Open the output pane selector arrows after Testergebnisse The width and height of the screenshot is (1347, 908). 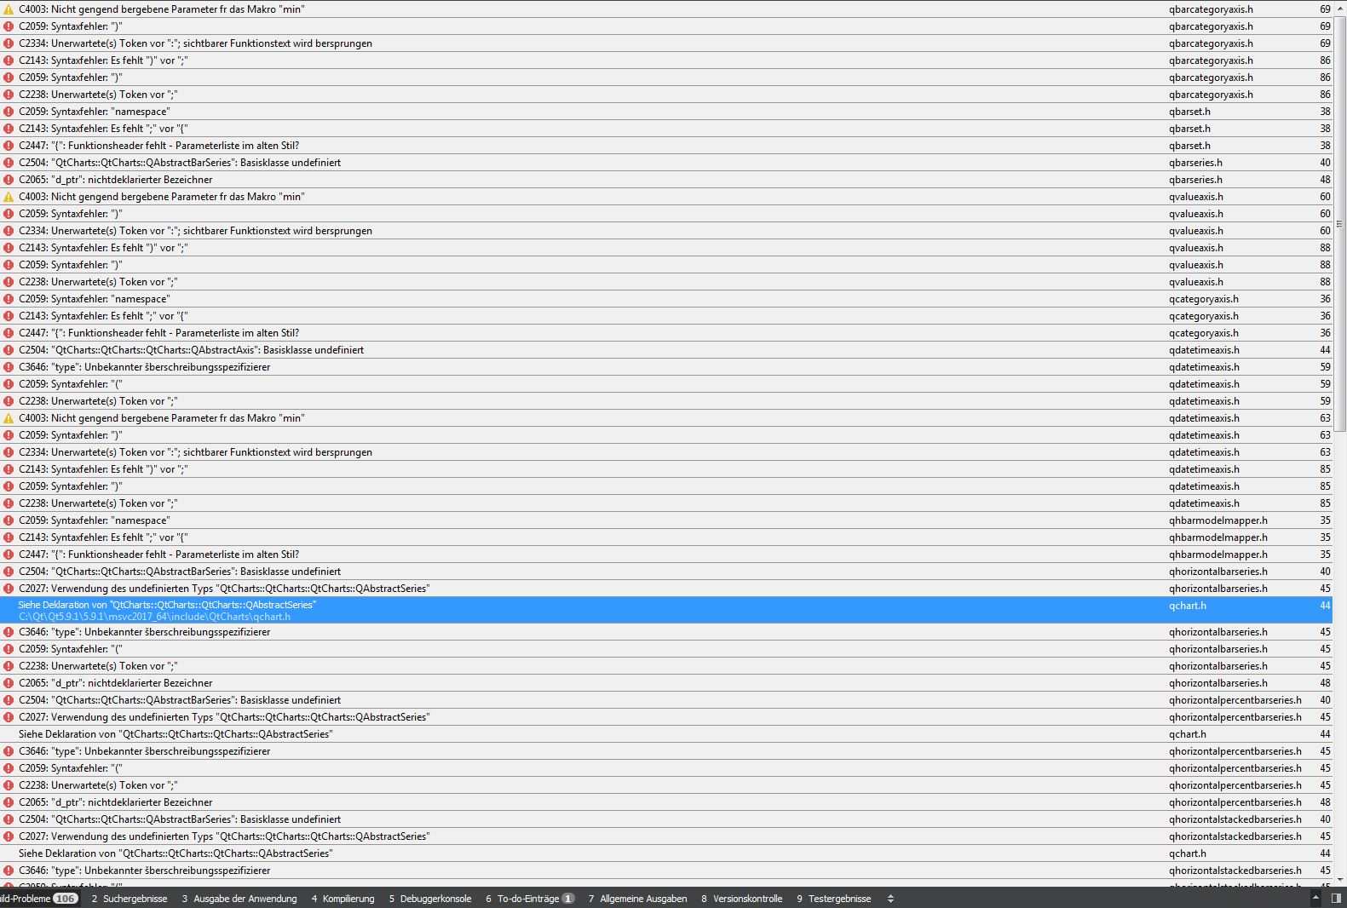pyautogui.click(x=890, y=899)
